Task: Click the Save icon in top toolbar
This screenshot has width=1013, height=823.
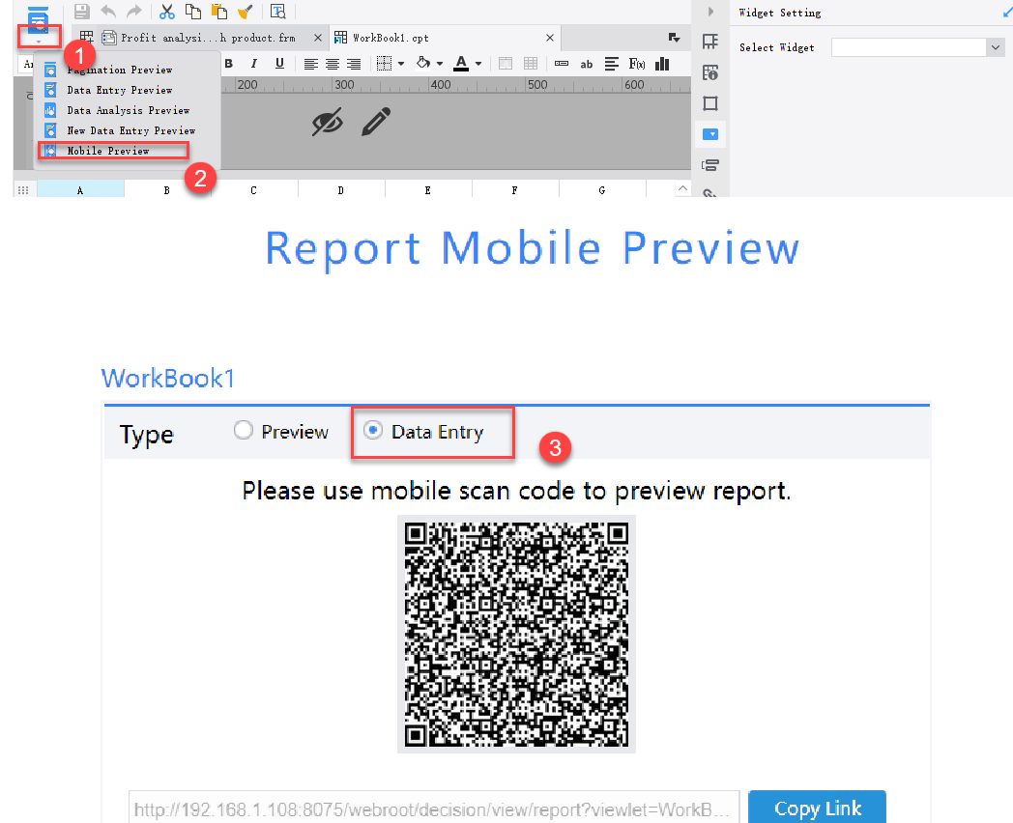Action: [x=81, y=11]
